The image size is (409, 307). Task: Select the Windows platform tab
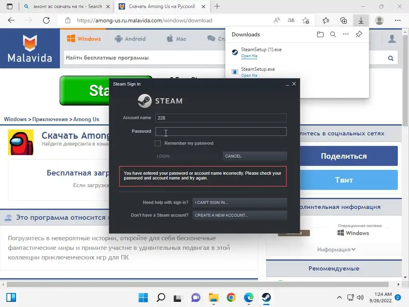(84, 39)
